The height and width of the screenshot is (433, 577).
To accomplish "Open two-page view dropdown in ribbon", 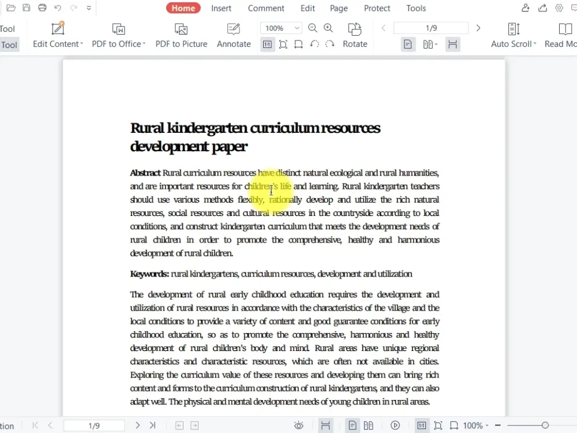I will coord(430,44).
